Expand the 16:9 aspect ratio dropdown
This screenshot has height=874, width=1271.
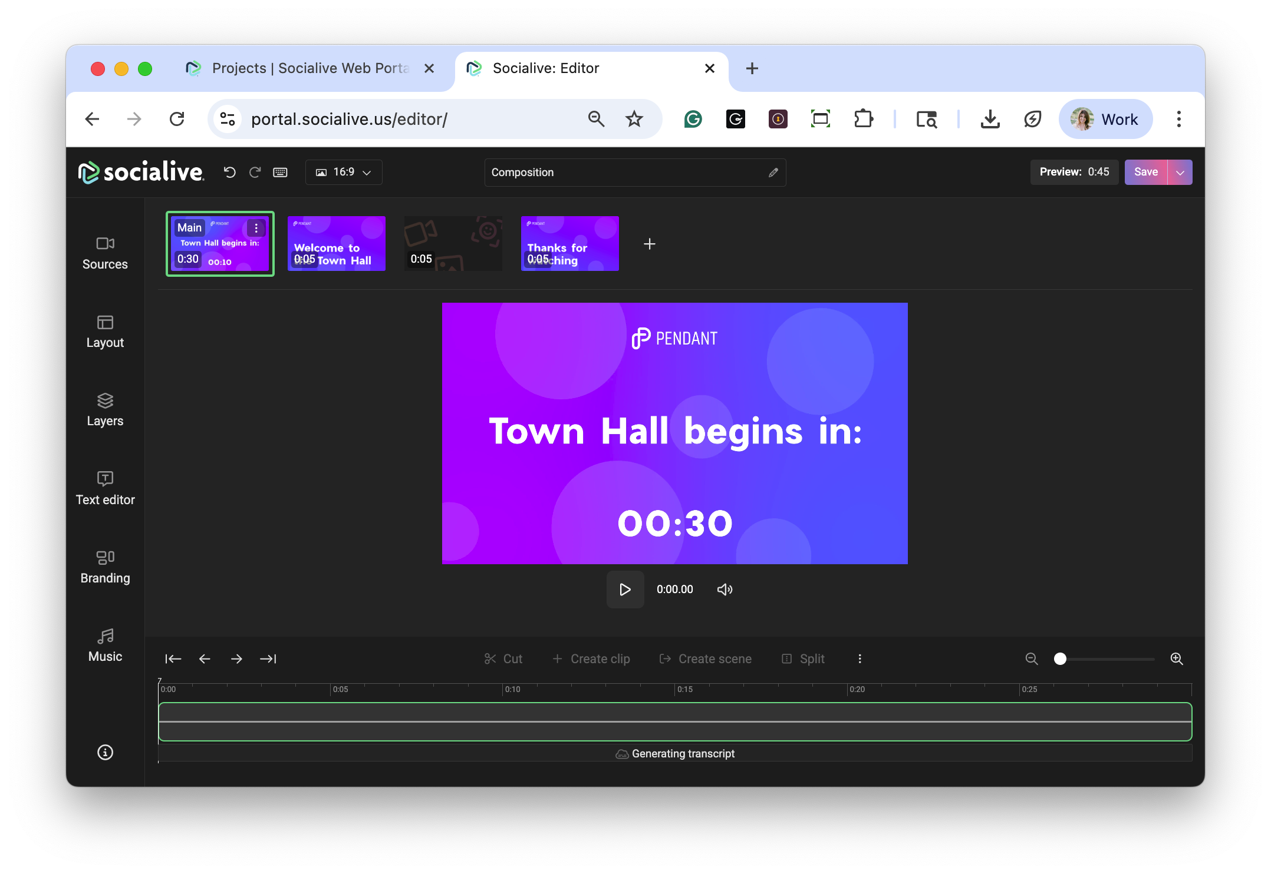(344, 172)
